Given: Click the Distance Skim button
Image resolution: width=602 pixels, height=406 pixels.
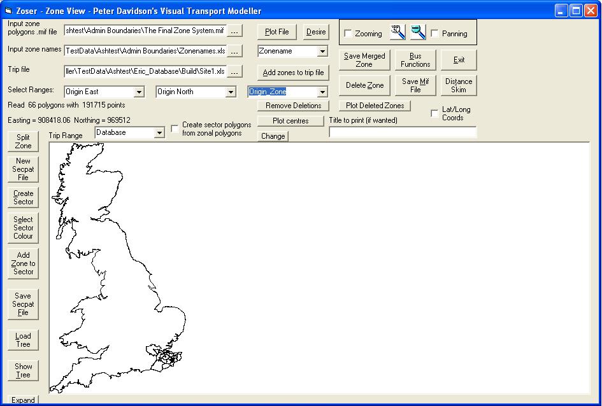Looking at the screenshot, I should coord(459,85).
